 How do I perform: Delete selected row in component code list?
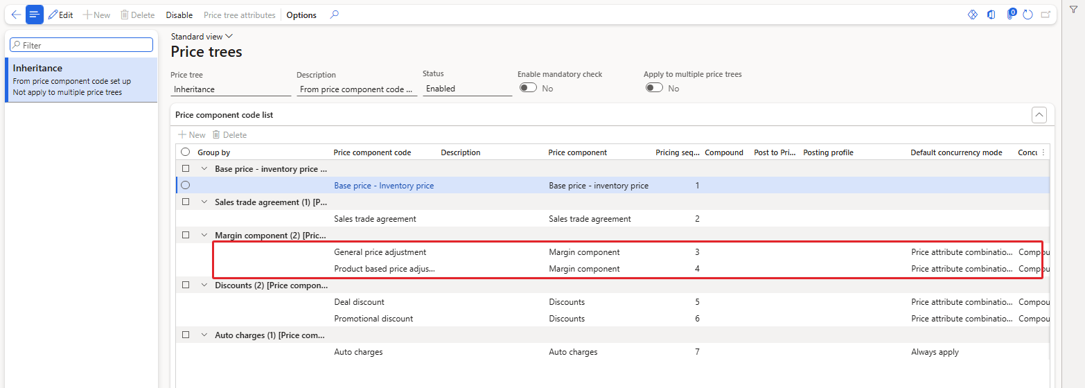229,135
